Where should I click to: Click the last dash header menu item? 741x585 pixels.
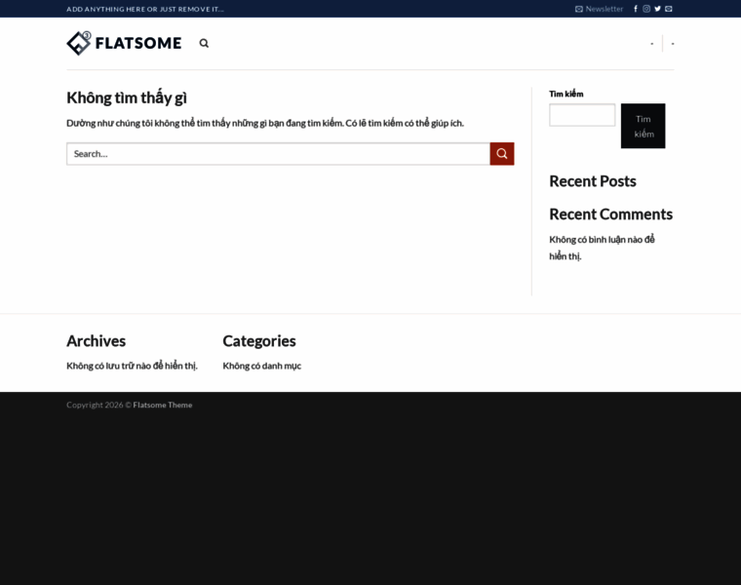click(673, 44)
